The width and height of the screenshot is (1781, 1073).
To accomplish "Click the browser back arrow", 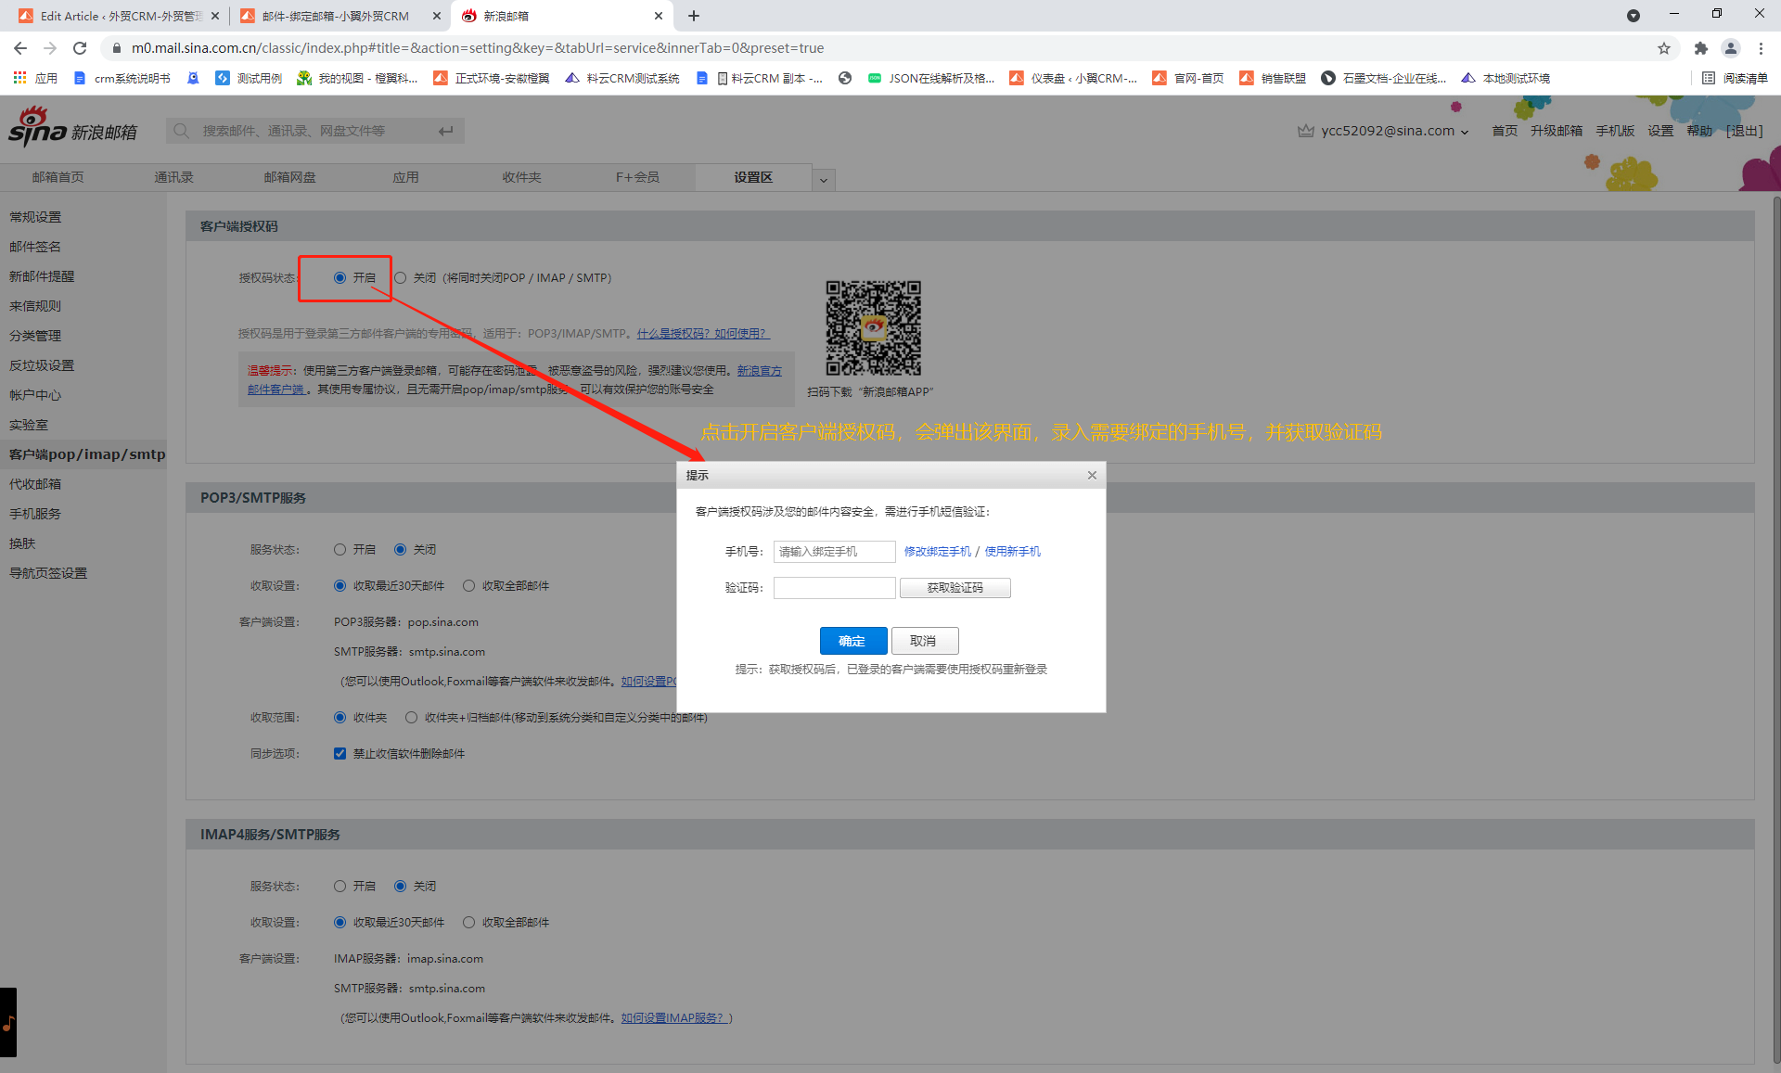I will coord(20,48).
